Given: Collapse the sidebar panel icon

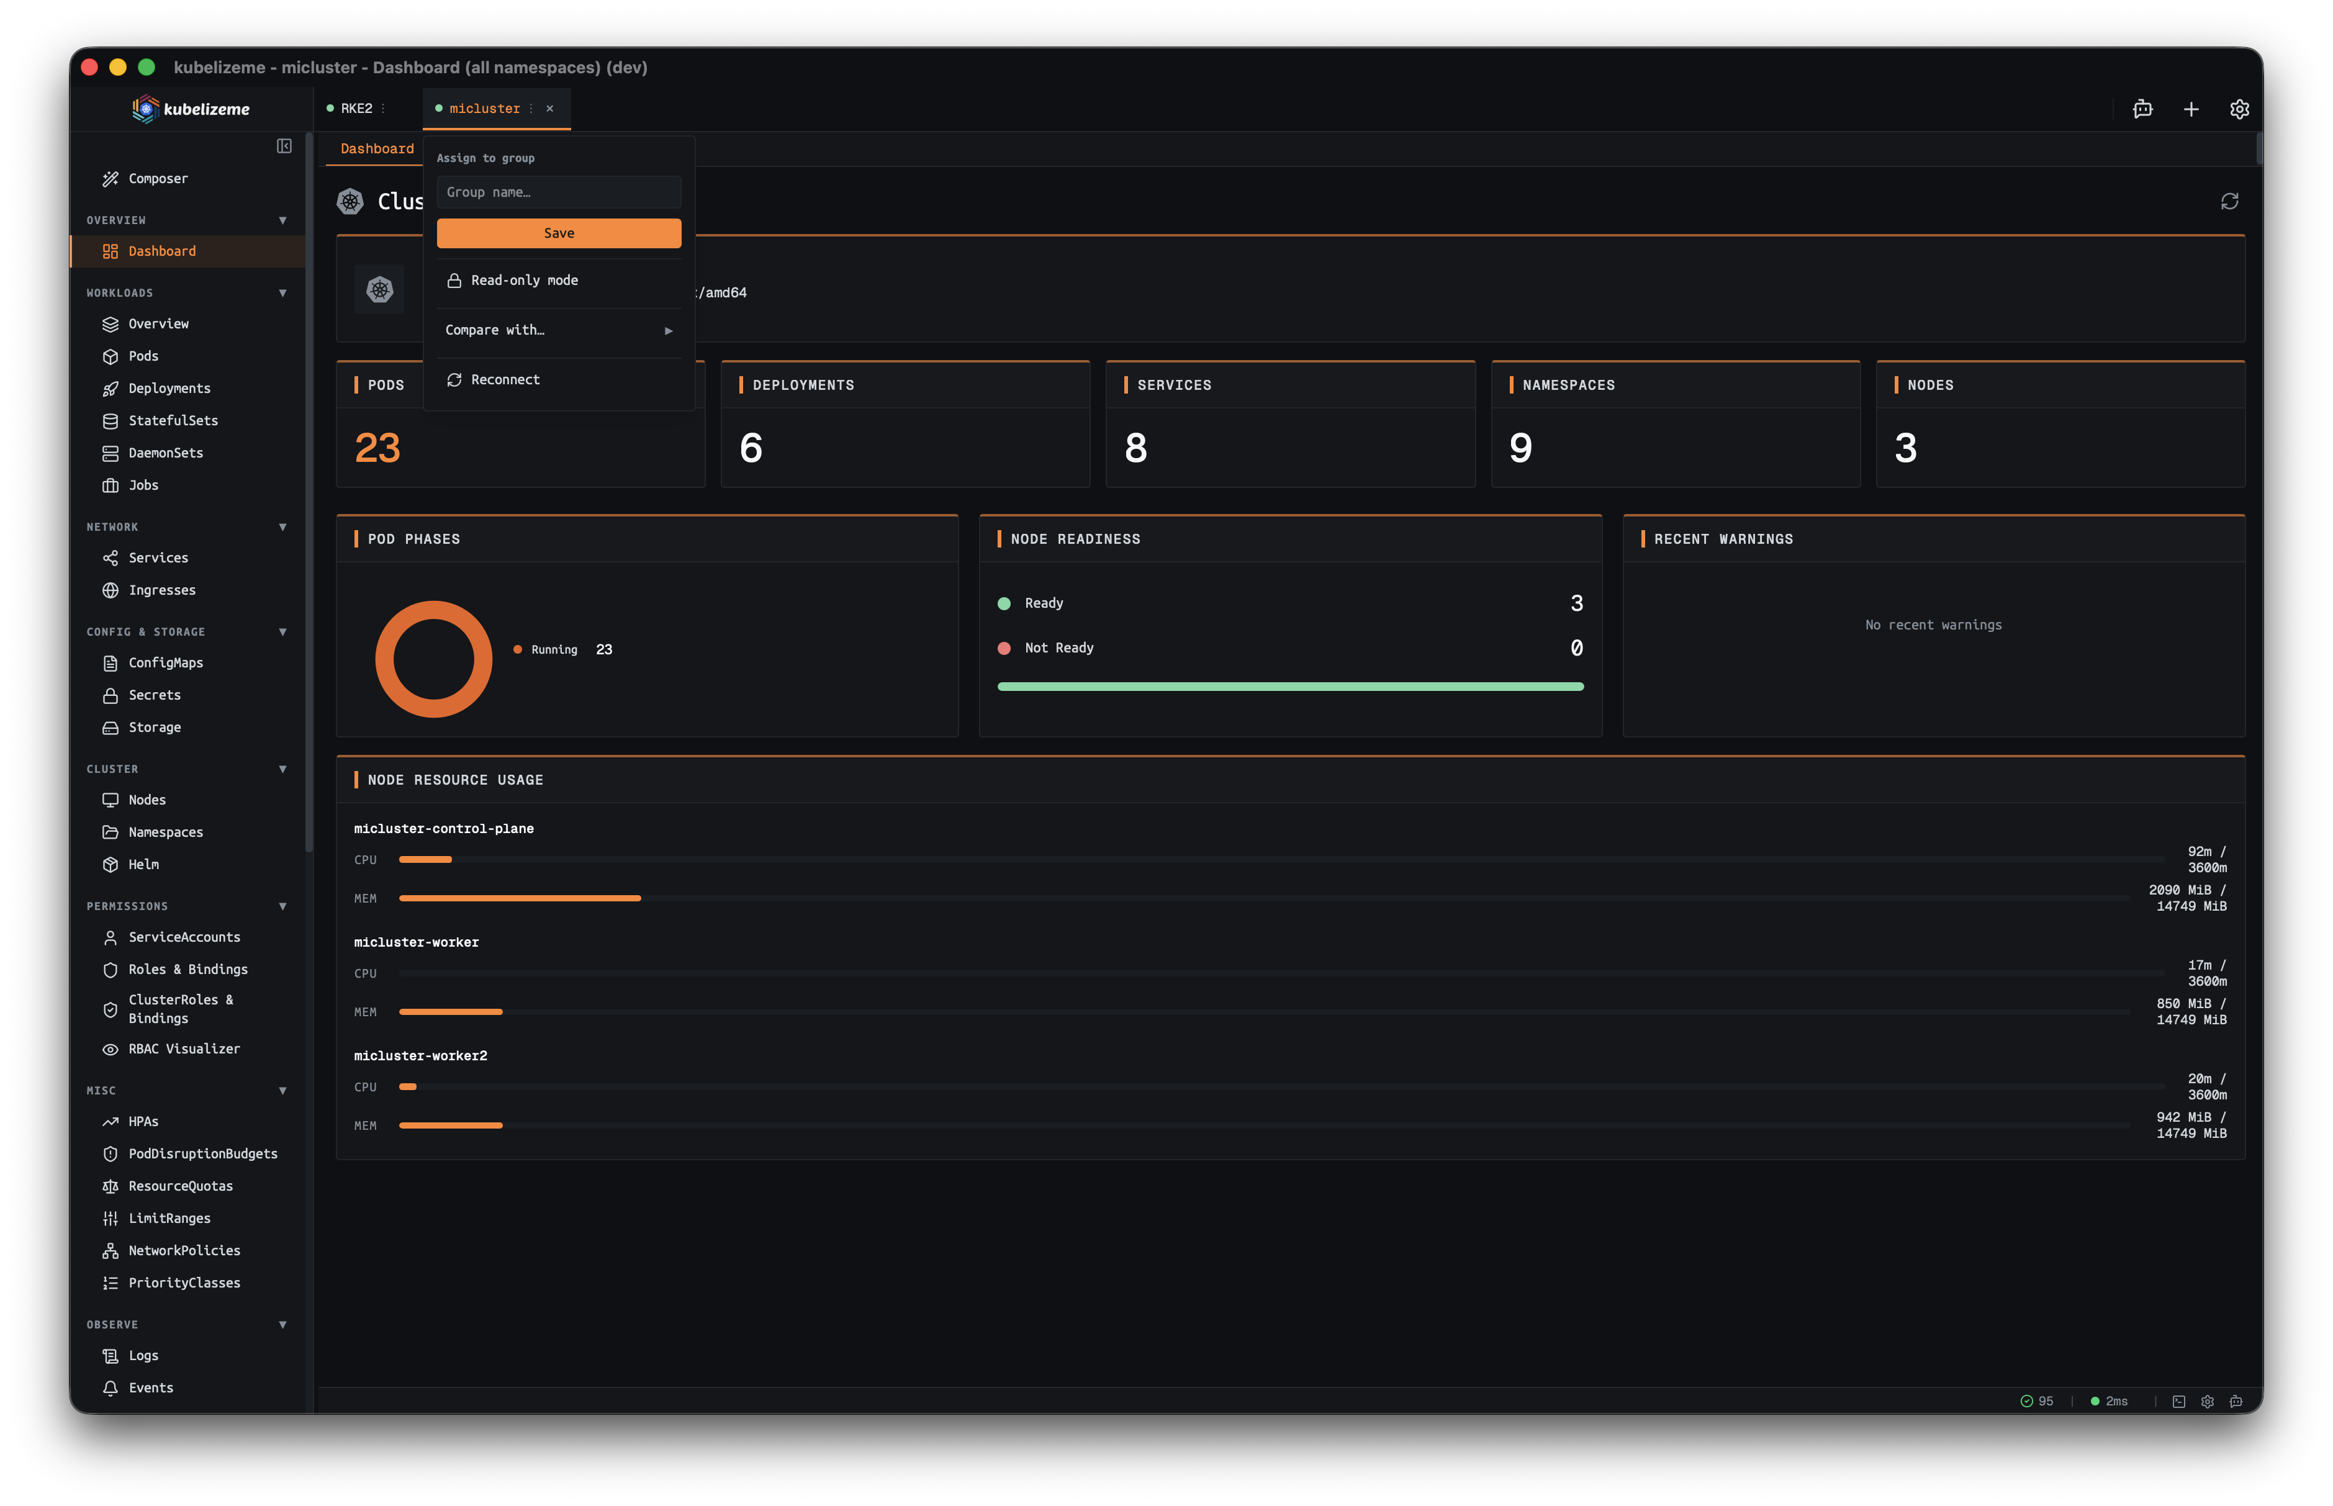Looking at the screenshot, I should tap(284, 146).
